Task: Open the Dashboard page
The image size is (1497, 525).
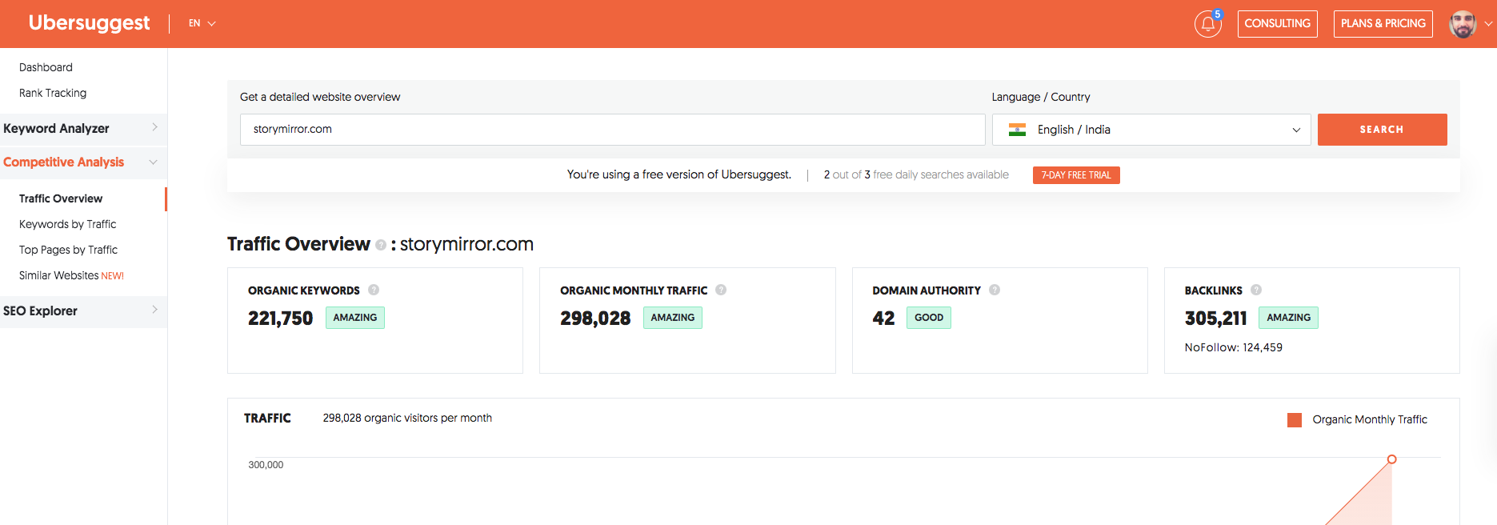Action: 46,67
